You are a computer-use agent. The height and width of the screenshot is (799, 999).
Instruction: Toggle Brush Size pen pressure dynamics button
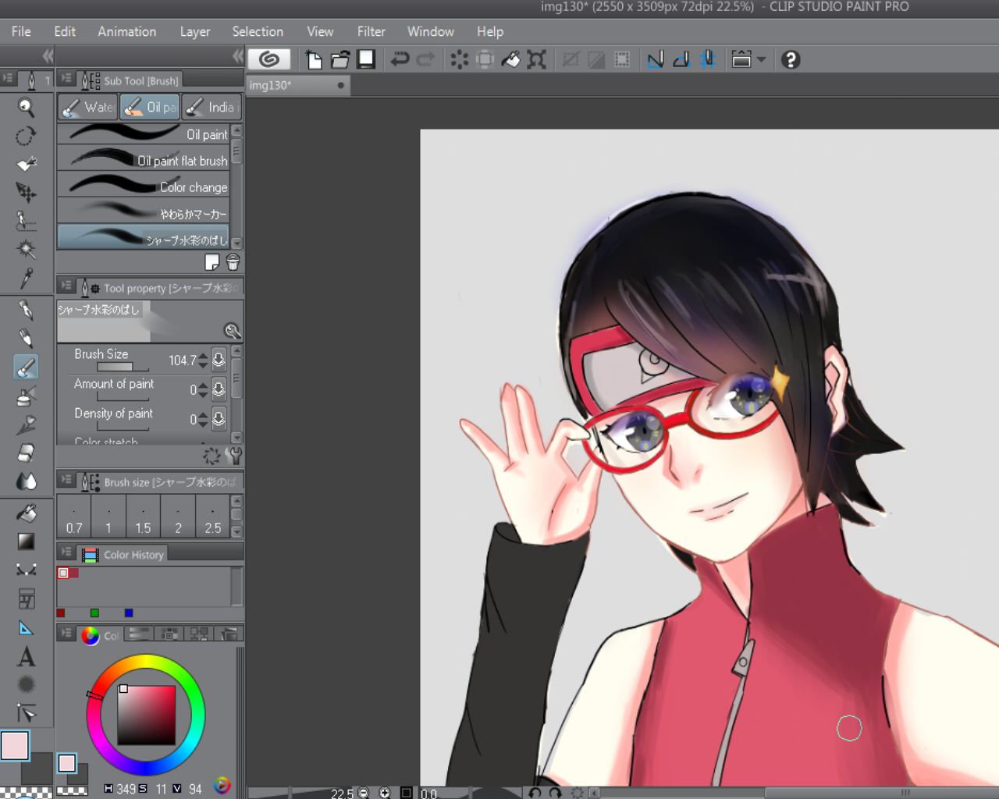[219, 360]
